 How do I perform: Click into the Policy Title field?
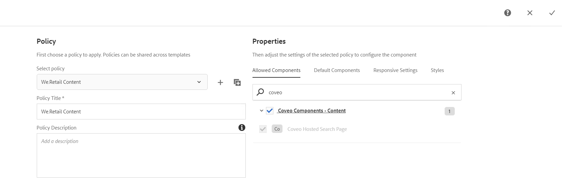click(141, 111)
